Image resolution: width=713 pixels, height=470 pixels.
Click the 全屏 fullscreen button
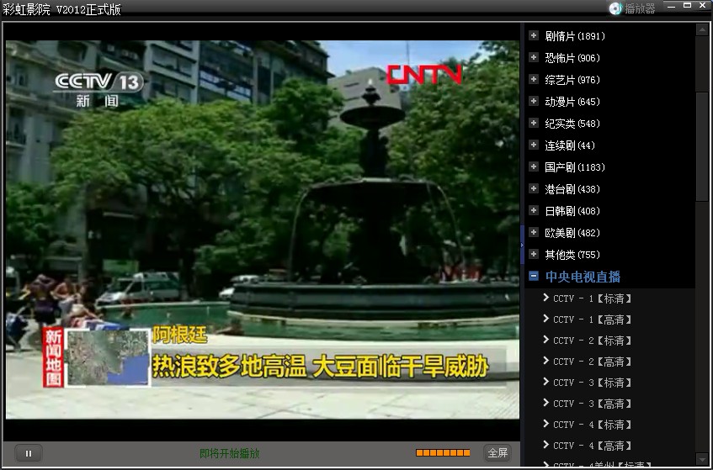(x=498, y=453)
